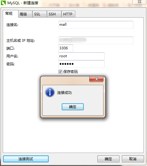Focus the 连接名 field containing mall
Screen dimensions: 147x166
(96, 25)
